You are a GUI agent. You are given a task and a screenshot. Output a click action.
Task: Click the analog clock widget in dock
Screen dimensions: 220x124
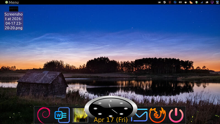[x=111, y=108]
